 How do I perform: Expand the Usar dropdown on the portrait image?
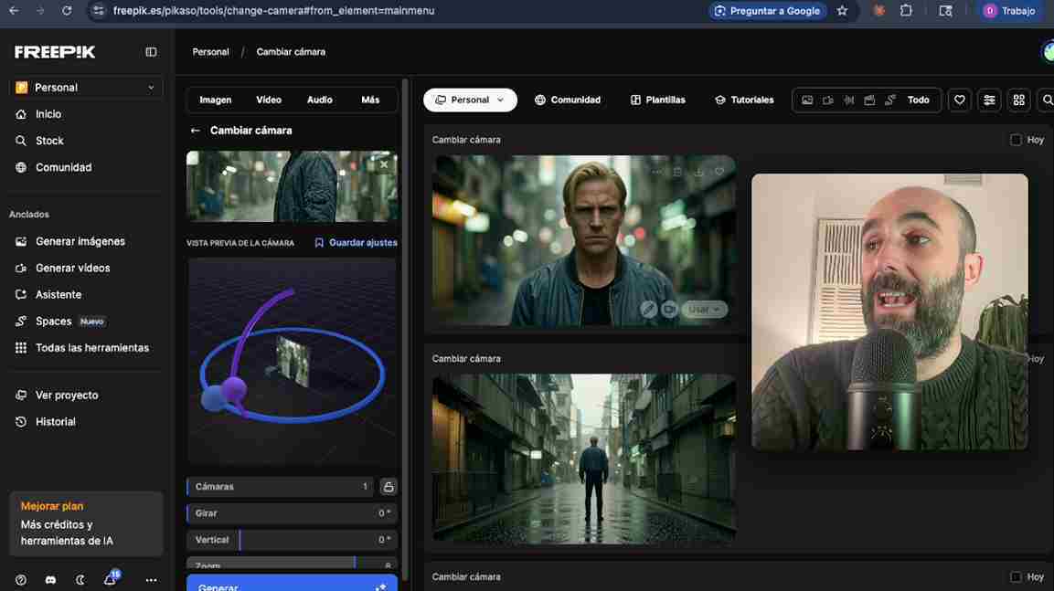click(x=705, y=310)
